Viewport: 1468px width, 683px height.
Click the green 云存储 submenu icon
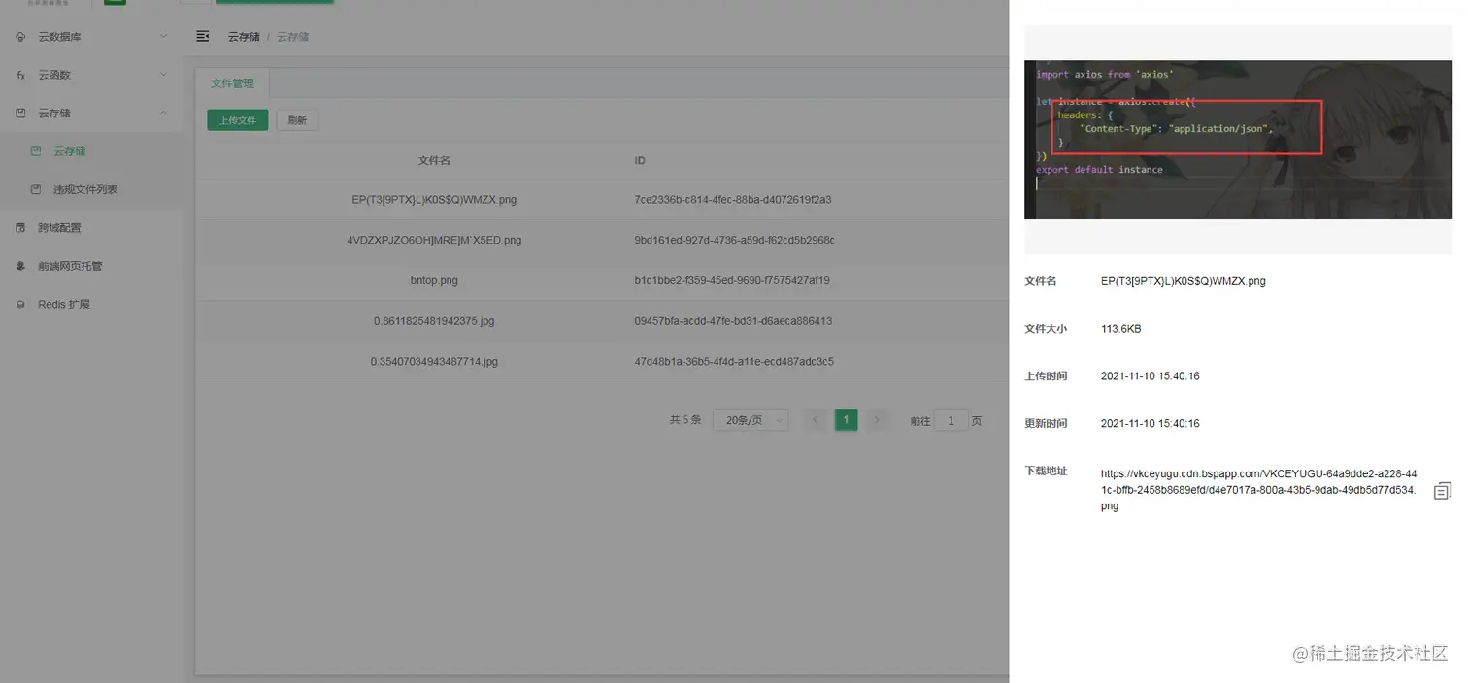pos(36,151)
